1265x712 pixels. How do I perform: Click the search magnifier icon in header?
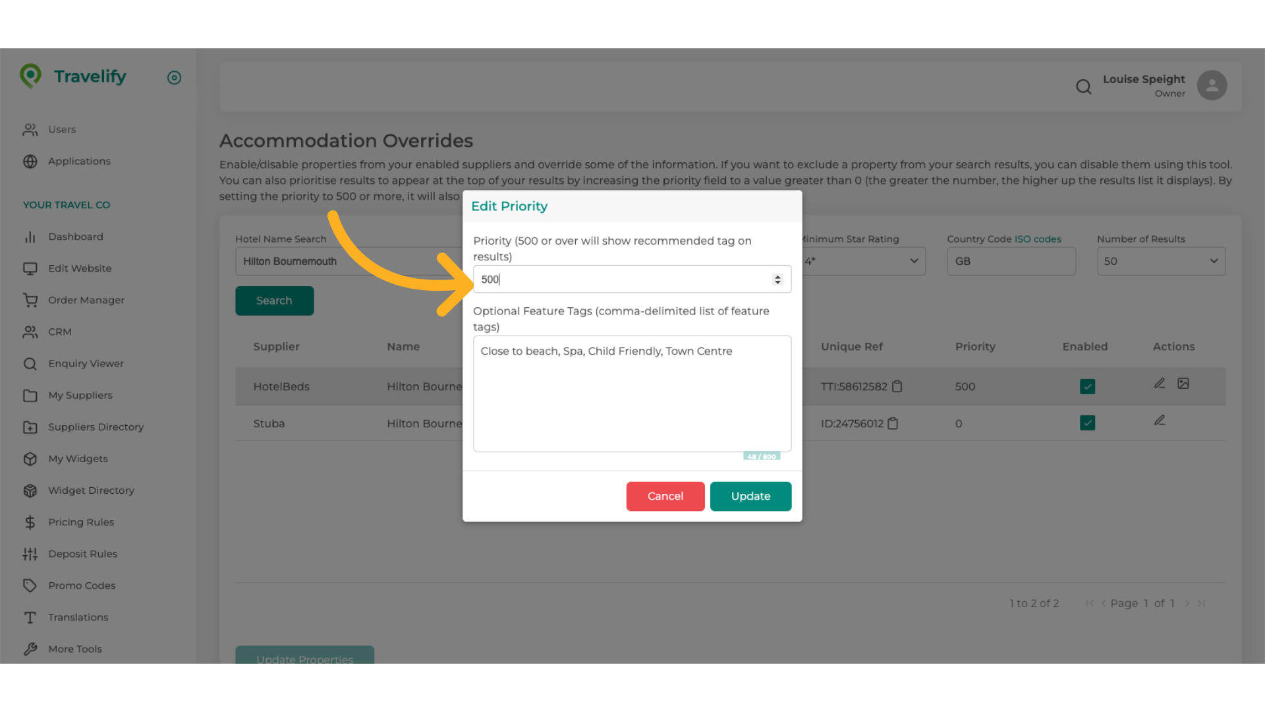point(1084,86)
